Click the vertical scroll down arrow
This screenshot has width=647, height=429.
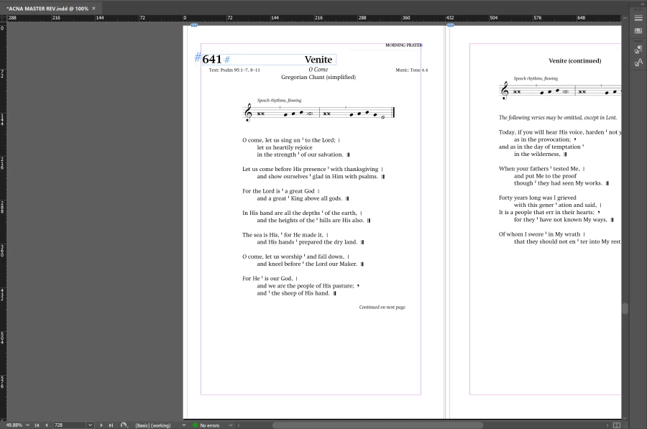pos(625,418)
